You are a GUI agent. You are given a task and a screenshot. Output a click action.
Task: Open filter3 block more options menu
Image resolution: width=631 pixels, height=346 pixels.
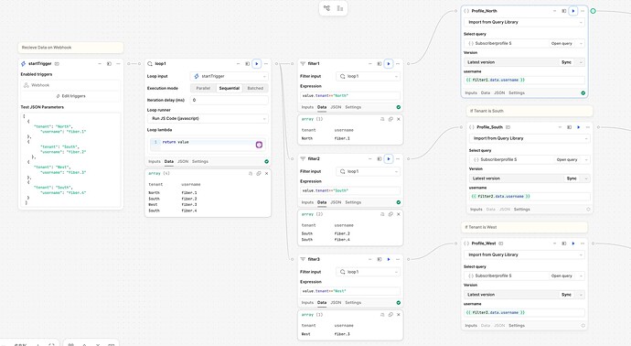398,259
